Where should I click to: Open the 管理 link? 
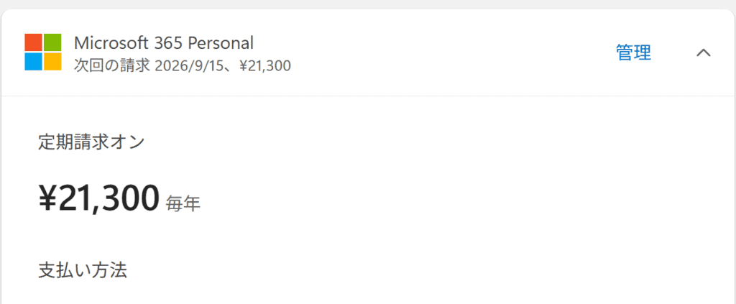coord(633,52)
